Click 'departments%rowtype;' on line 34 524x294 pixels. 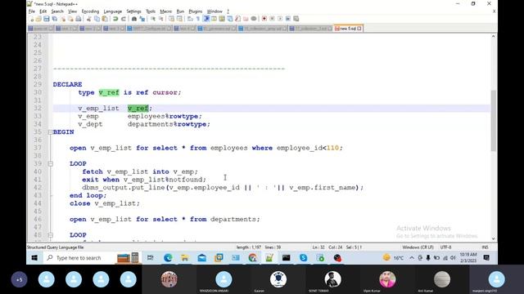(x=169, y=124)
